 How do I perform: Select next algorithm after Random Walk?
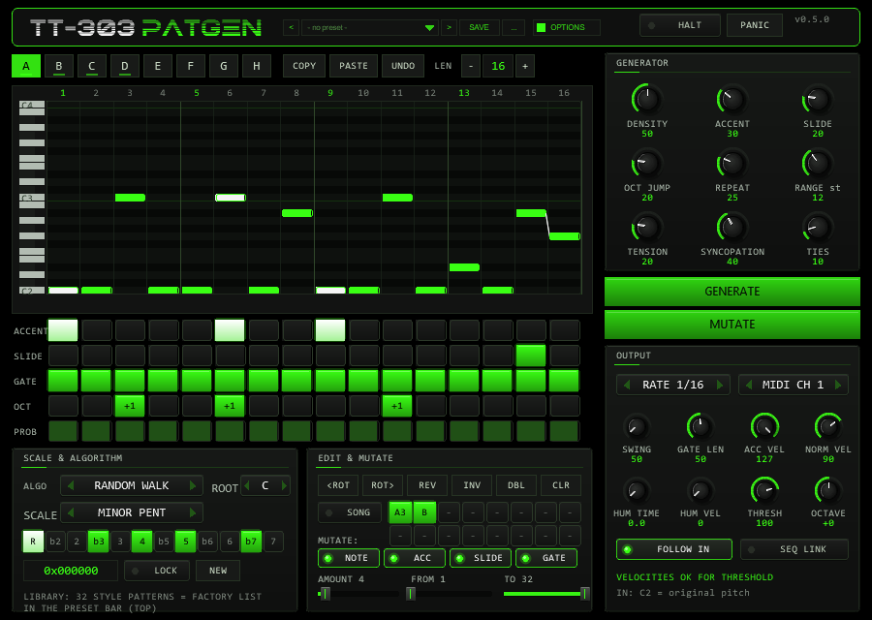tap(193, 485)
